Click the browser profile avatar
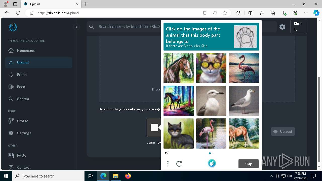This screenshot has height=181, width=322. tap(6, 4)
